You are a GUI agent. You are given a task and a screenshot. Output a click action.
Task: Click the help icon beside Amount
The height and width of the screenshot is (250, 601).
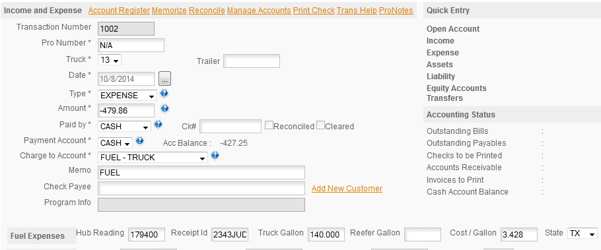coord(165,109)
